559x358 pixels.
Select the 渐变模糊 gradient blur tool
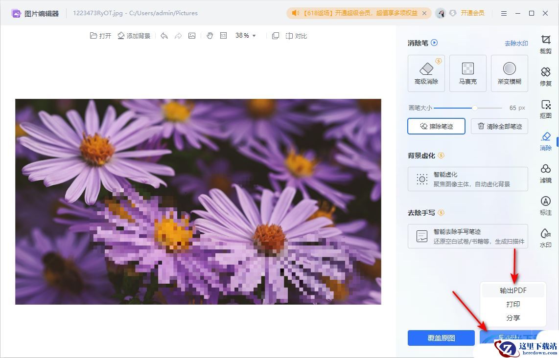pyautogui.click(x=510, y=73)
